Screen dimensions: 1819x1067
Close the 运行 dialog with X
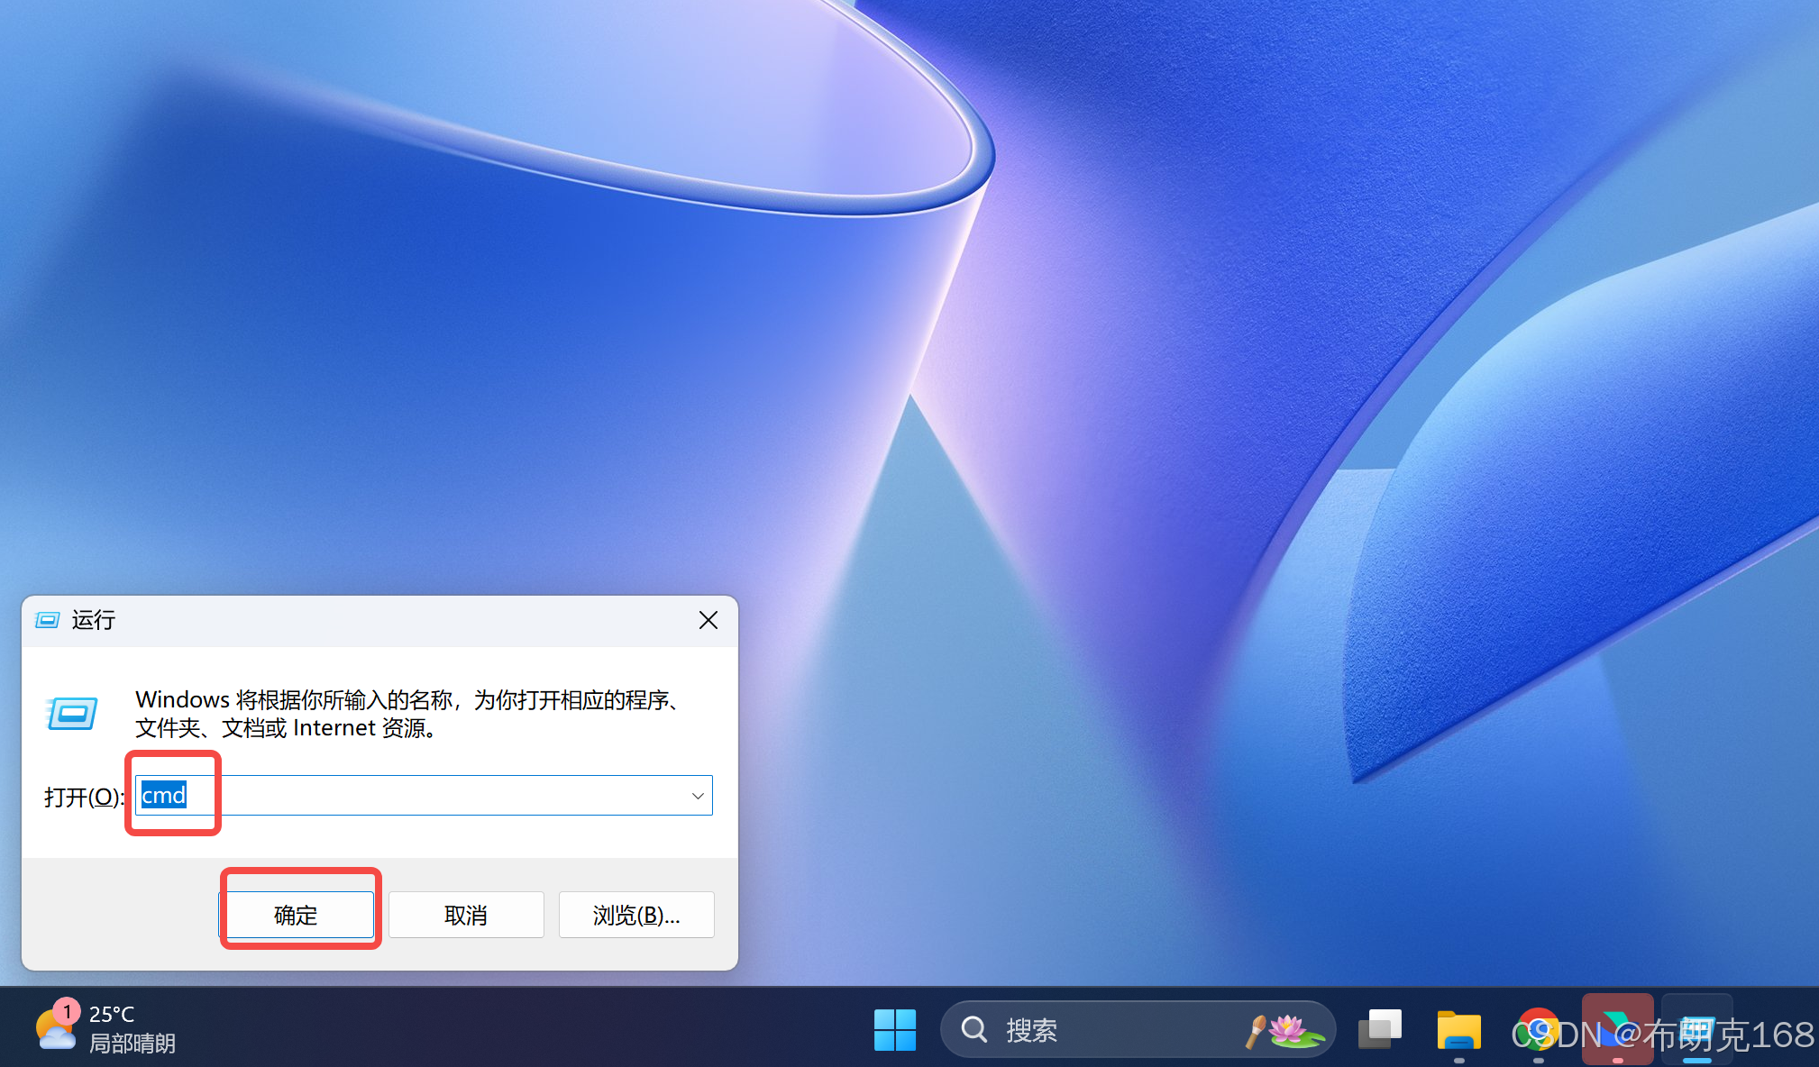tap(708, 620)
